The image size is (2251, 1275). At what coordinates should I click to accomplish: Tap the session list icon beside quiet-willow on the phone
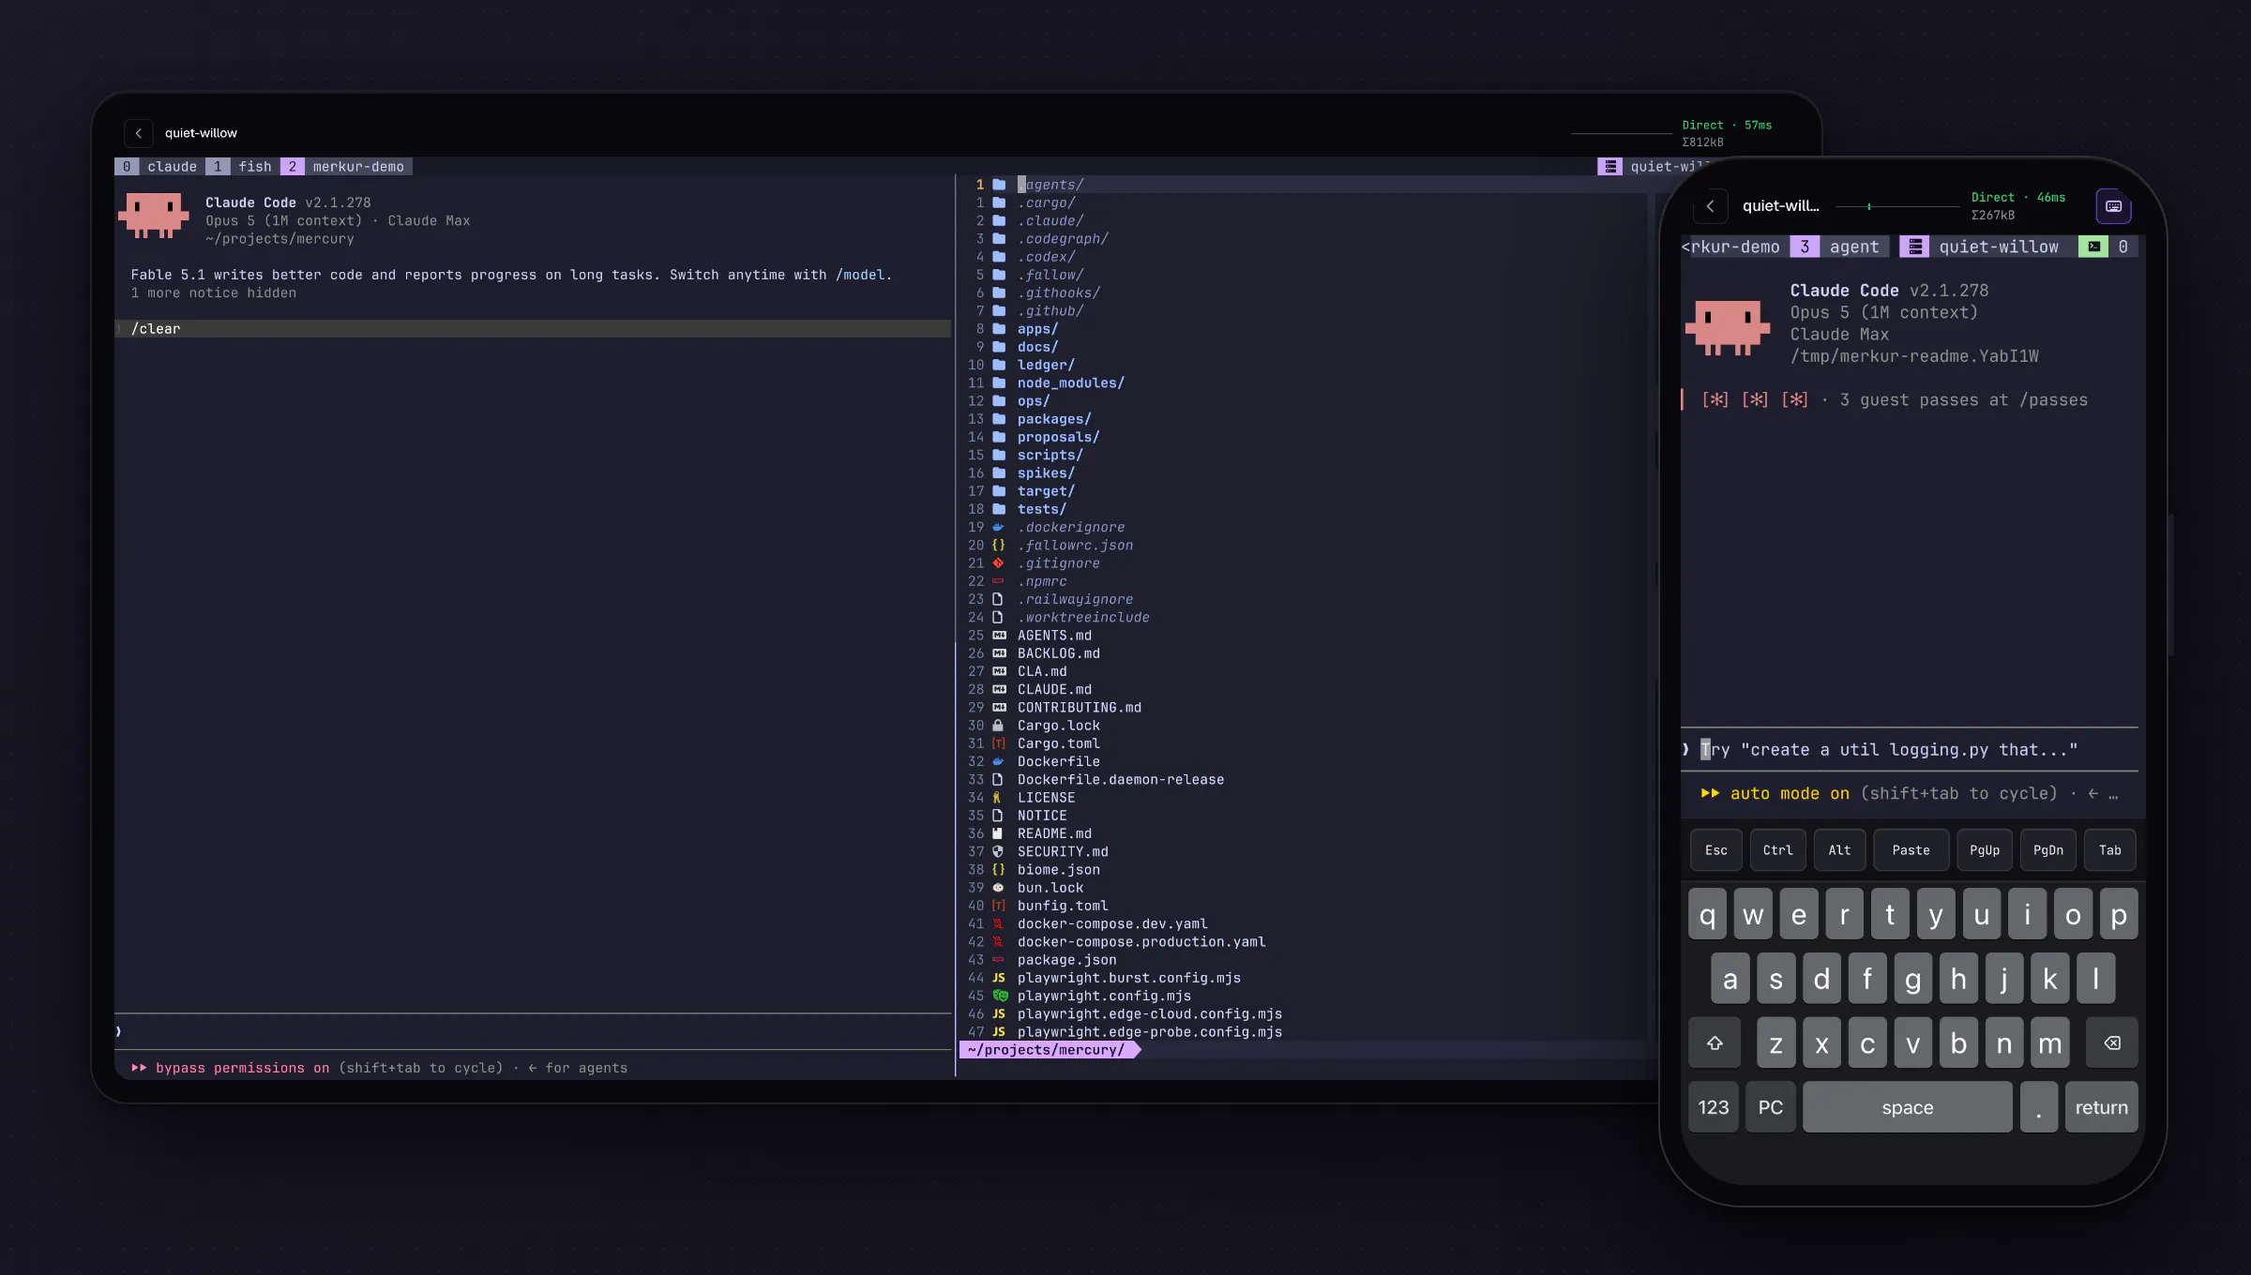(1914, 247)
